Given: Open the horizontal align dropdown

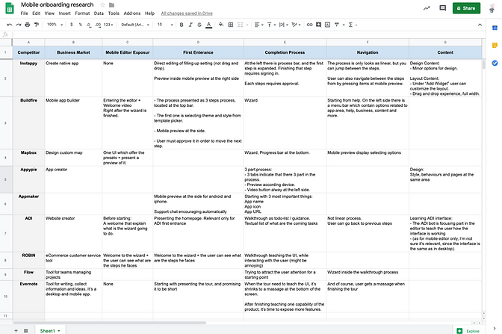Looking at the screenshot, I should pos(258,25).
